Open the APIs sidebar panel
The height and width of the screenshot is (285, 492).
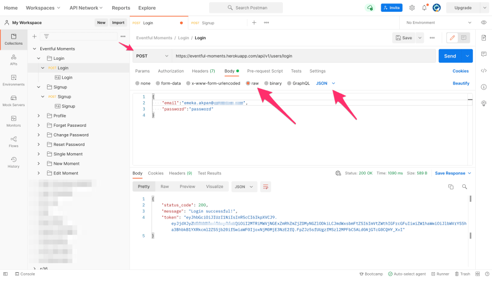coord(13,60)
